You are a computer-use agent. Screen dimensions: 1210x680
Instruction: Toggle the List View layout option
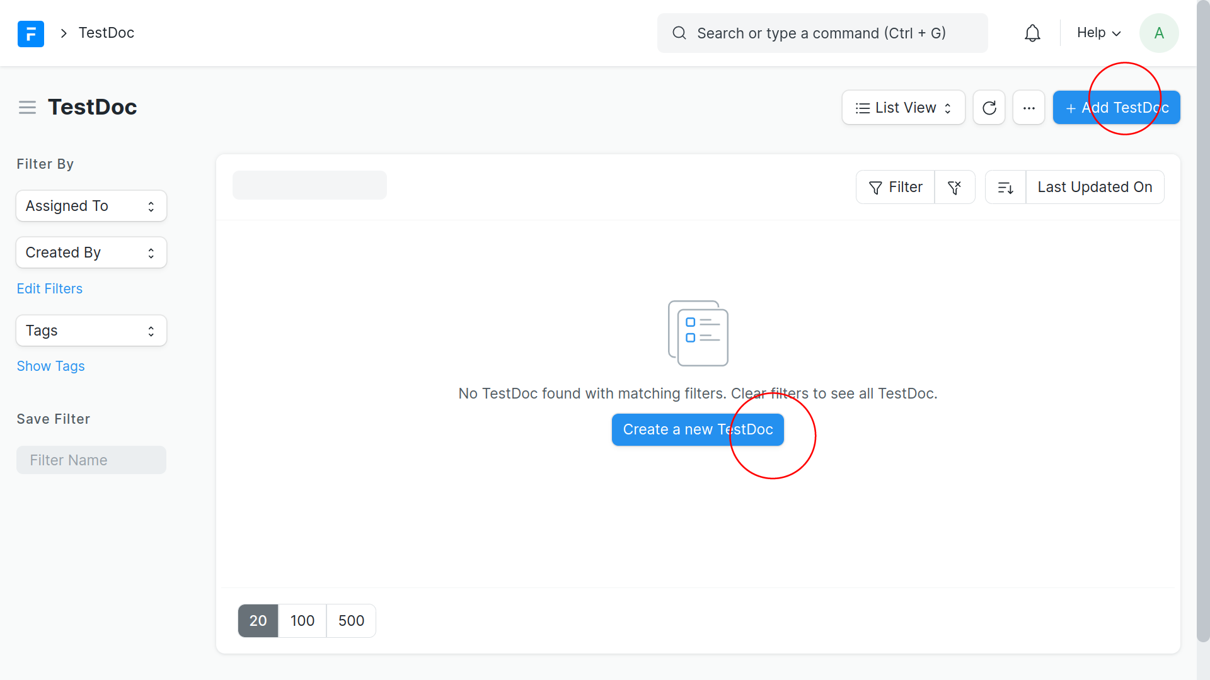[903, 107]
